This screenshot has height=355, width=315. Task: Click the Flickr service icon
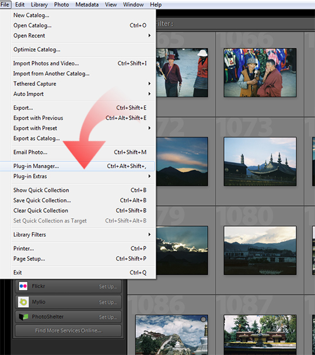[x=23, y=286]
